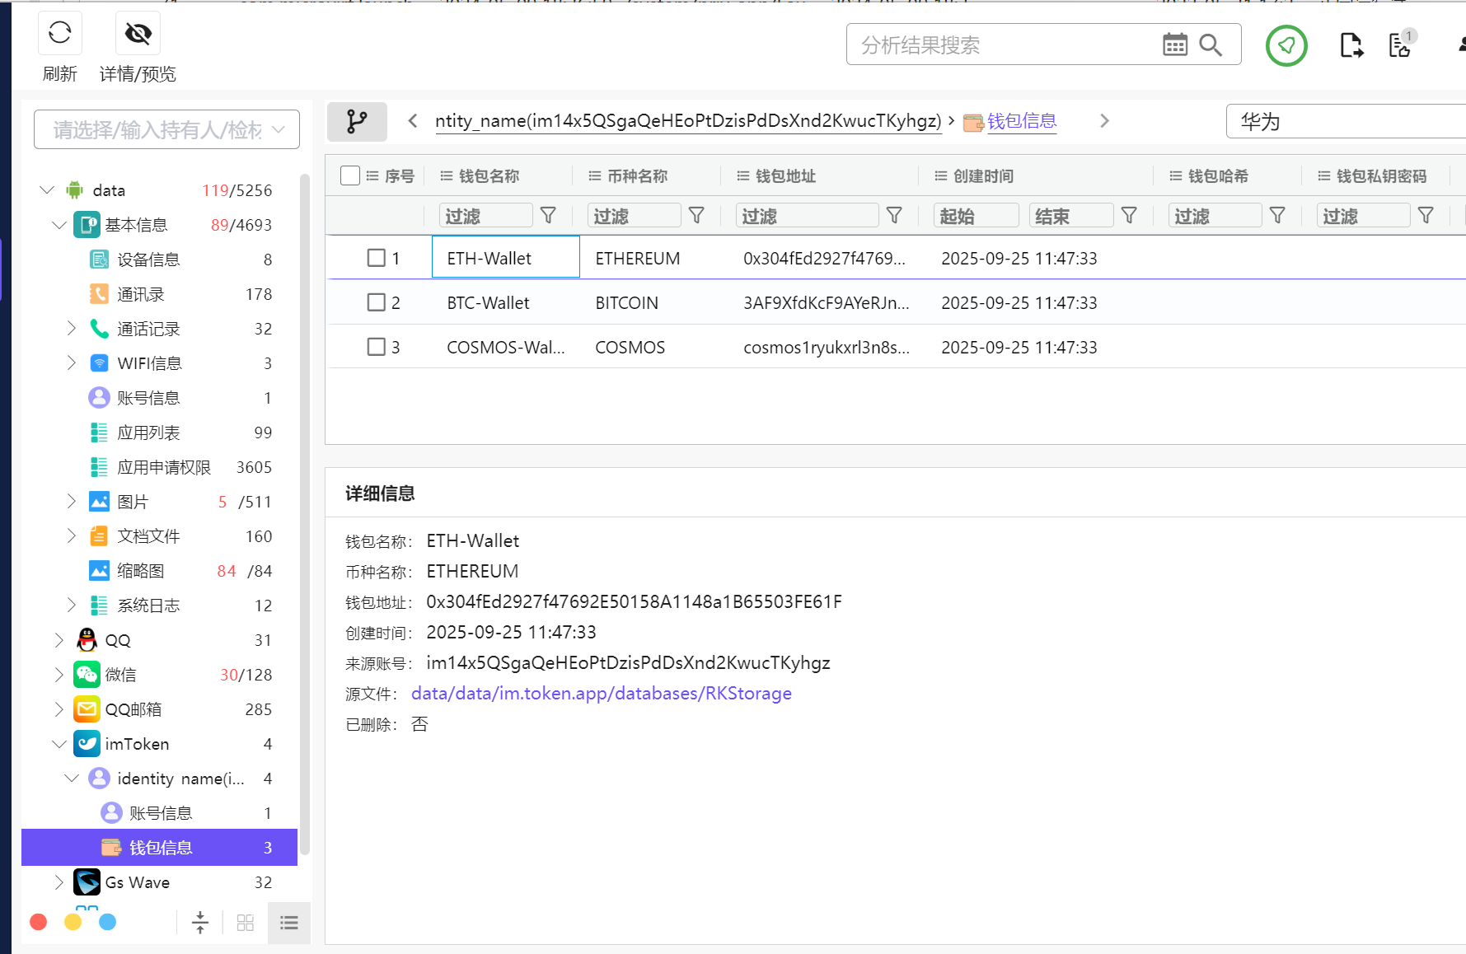Screen dimensions: 1466x954
Task: Select the Gs Wave node
Action: point(161,882)
